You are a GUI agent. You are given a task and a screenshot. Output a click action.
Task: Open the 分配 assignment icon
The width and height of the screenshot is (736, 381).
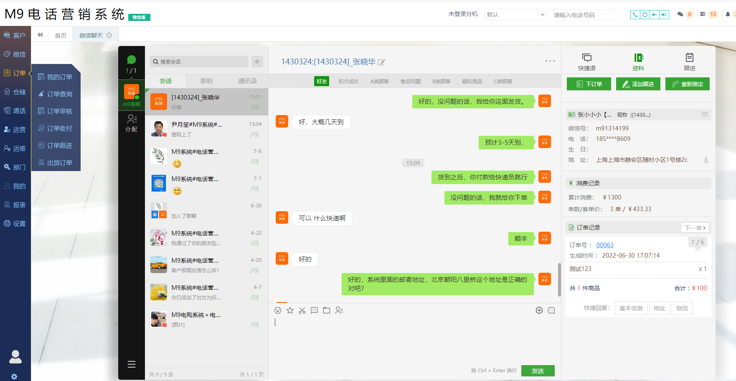pos(132,123)
